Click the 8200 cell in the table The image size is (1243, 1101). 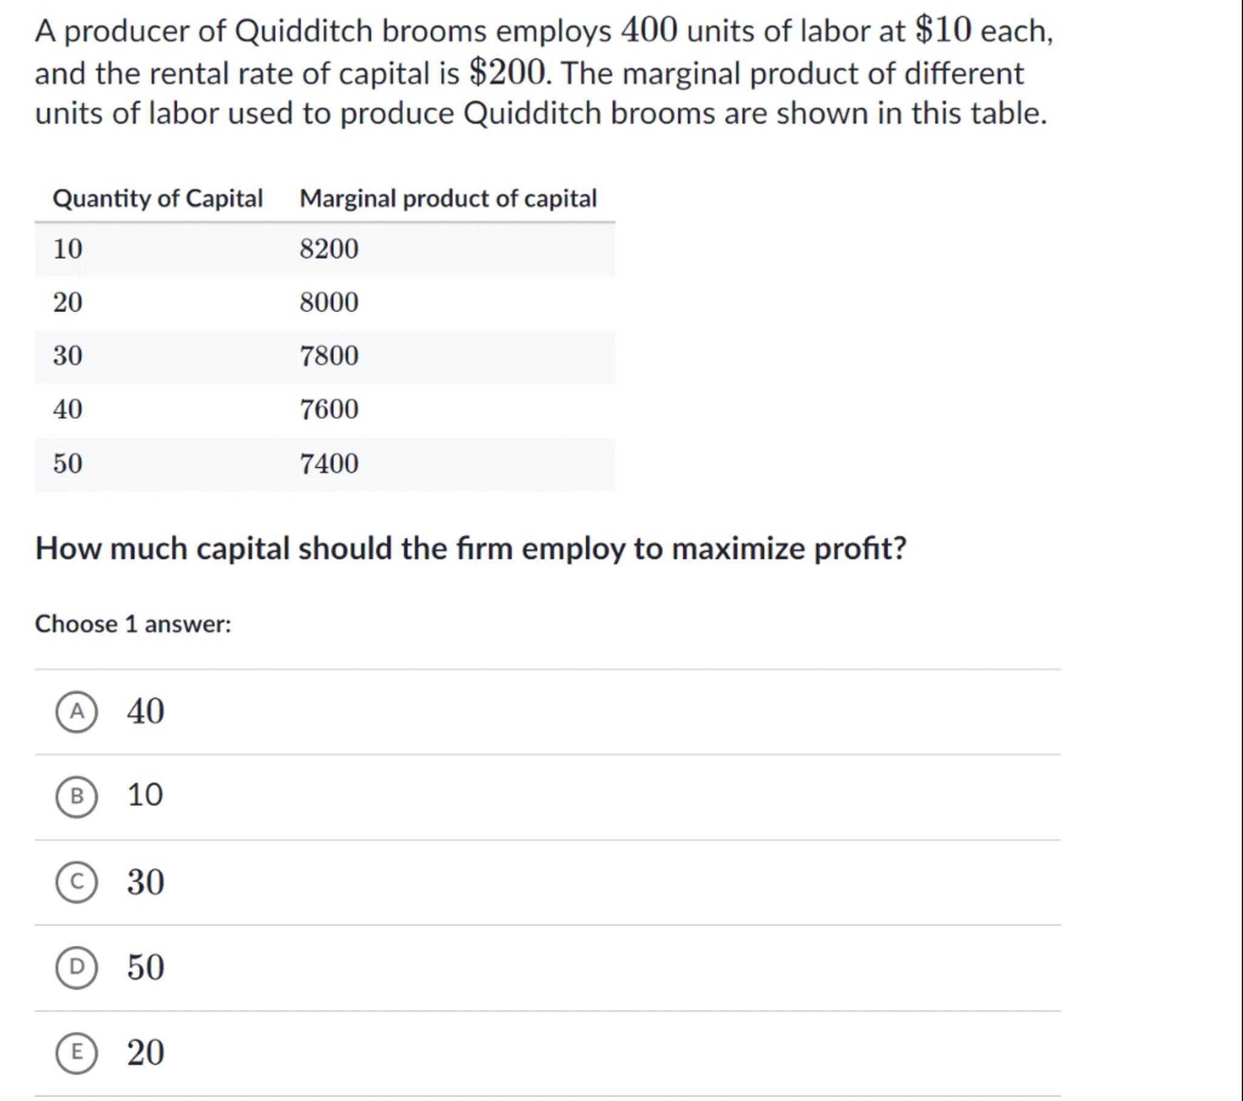pyautogui.click(x=329, y=249)
